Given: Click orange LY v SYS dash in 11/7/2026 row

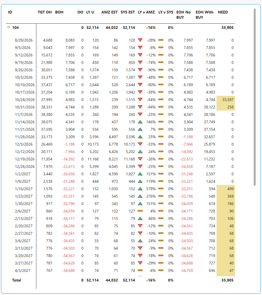Looking at the screenshot, I should tap(161, 114).
